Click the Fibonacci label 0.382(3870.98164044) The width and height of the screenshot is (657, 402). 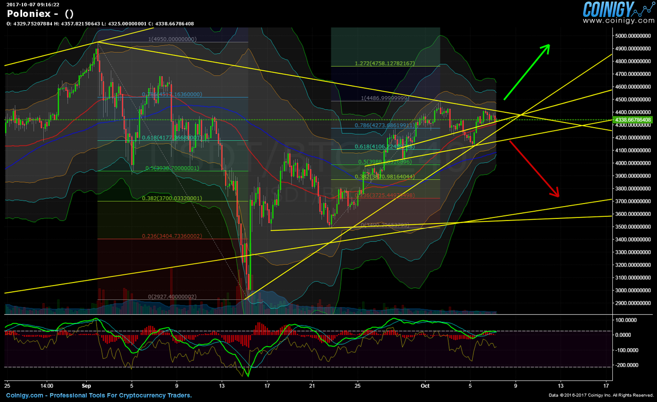tap(385, 177)
